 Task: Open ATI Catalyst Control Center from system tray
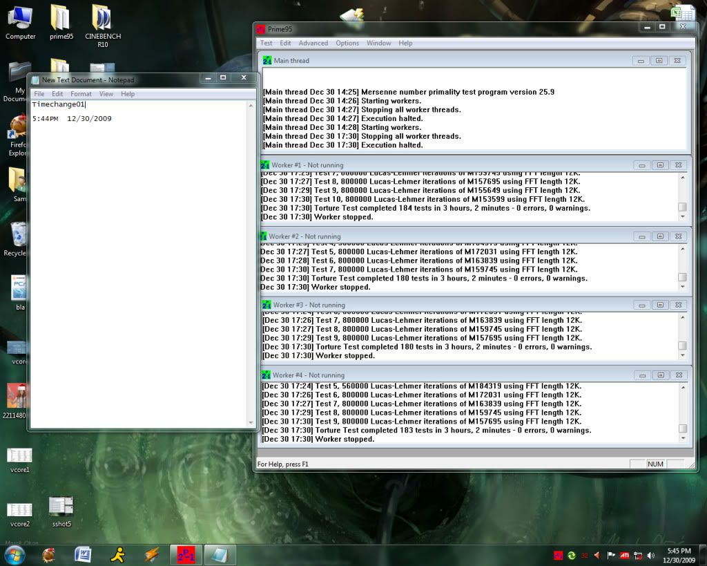[x=623, y=555]
